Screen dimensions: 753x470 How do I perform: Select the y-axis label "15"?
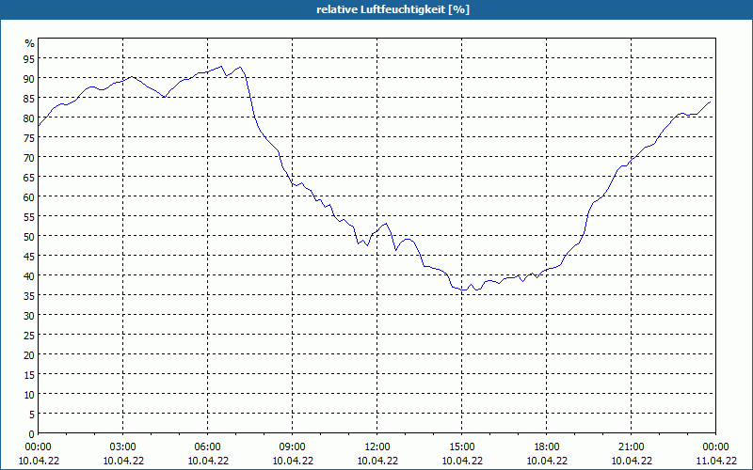tap(30, 374)
